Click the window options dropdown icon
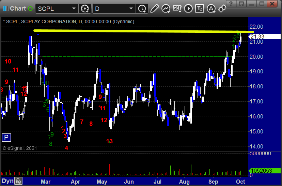The image size is (282, 186). tap(241, 4)
